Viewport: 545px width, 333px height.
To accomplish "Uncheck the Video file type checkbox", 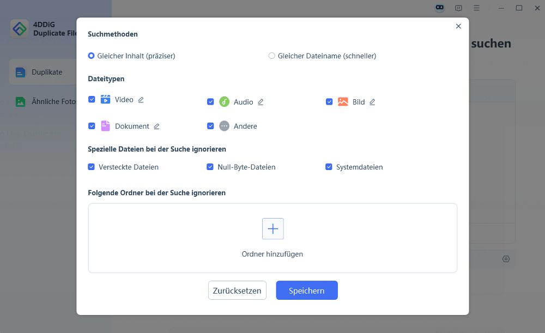I will tap(92, 99).
